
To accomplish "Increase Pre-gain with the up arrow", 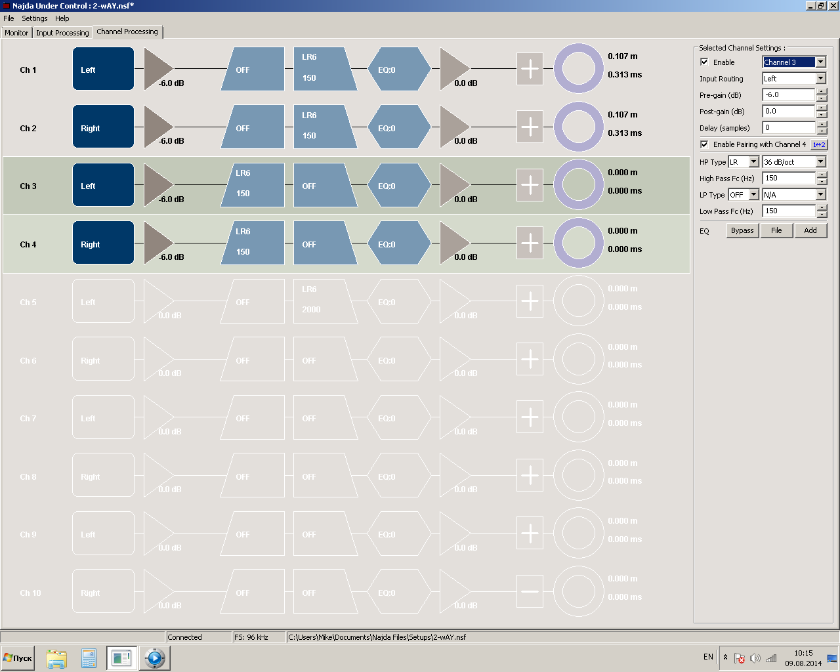I will coord(822,92).
